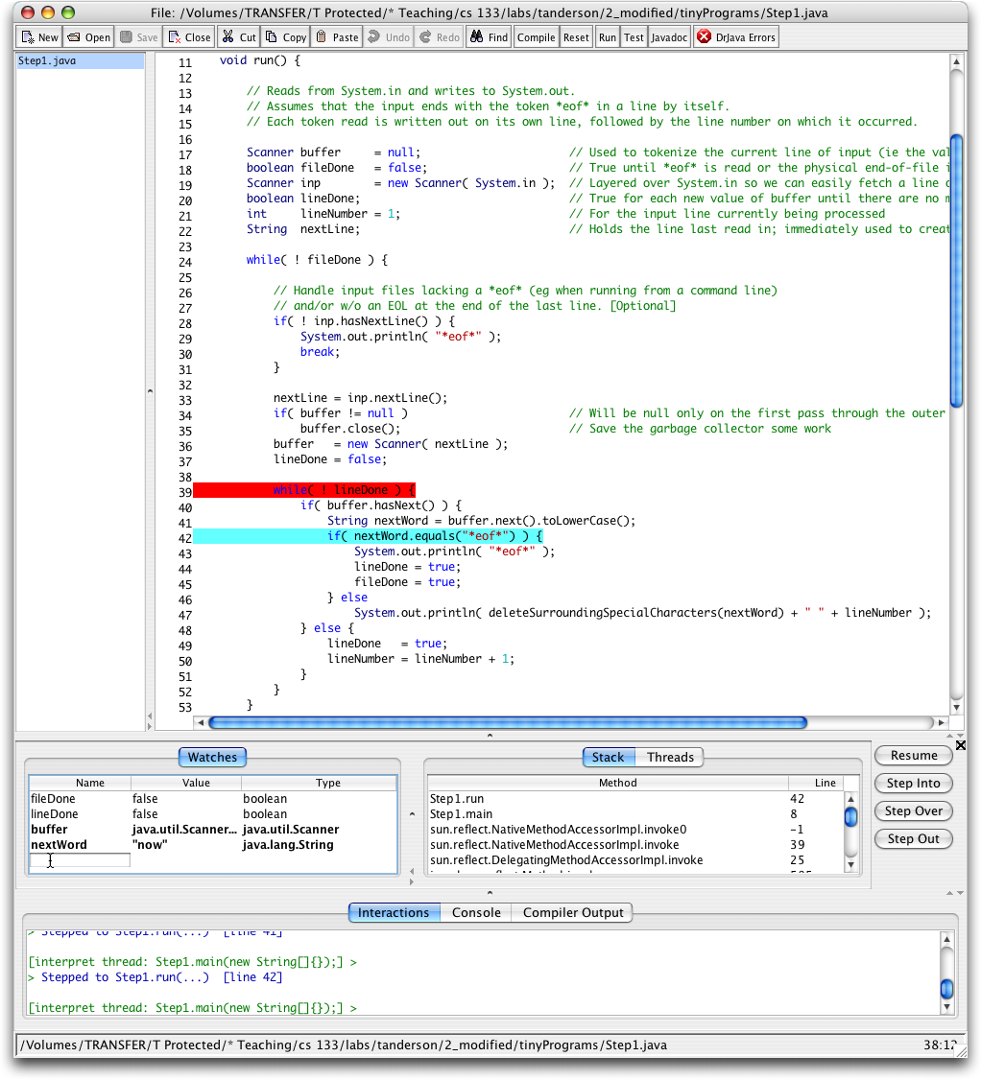Click the Compile button
Image resolution: width=981 pixels, height=1080 pixels.
[x=536, y=37]
